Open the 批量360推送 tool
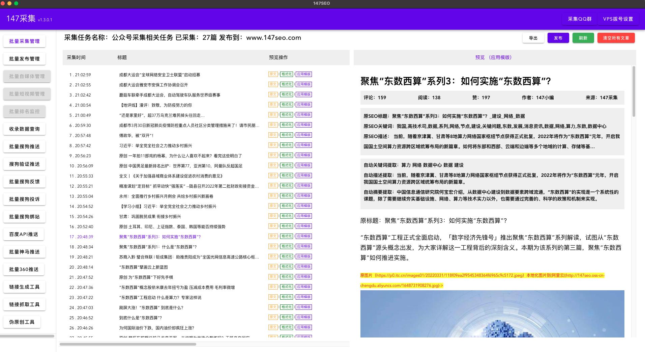This screenshot has width=645, height=352. 24,269
